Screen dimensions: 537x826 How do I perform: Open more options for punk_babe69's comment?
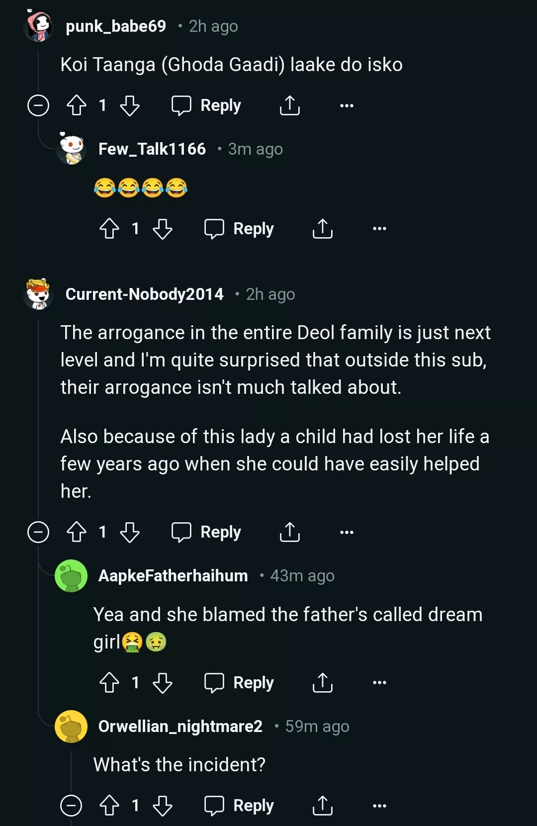(x=347, y=105)
